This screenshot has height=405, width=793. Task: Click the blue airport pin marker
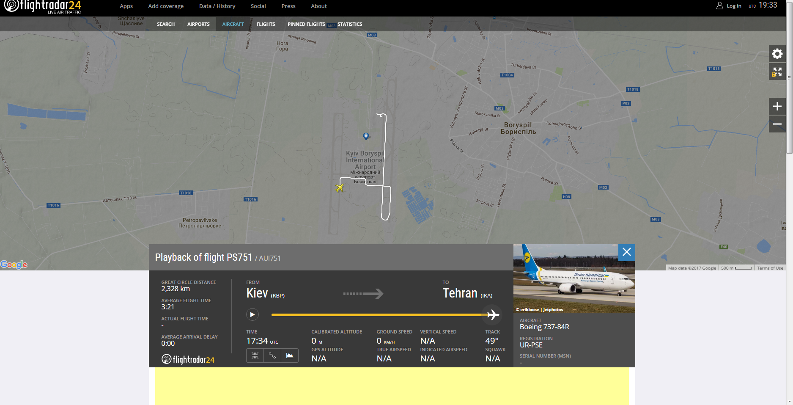coord(366,136)
